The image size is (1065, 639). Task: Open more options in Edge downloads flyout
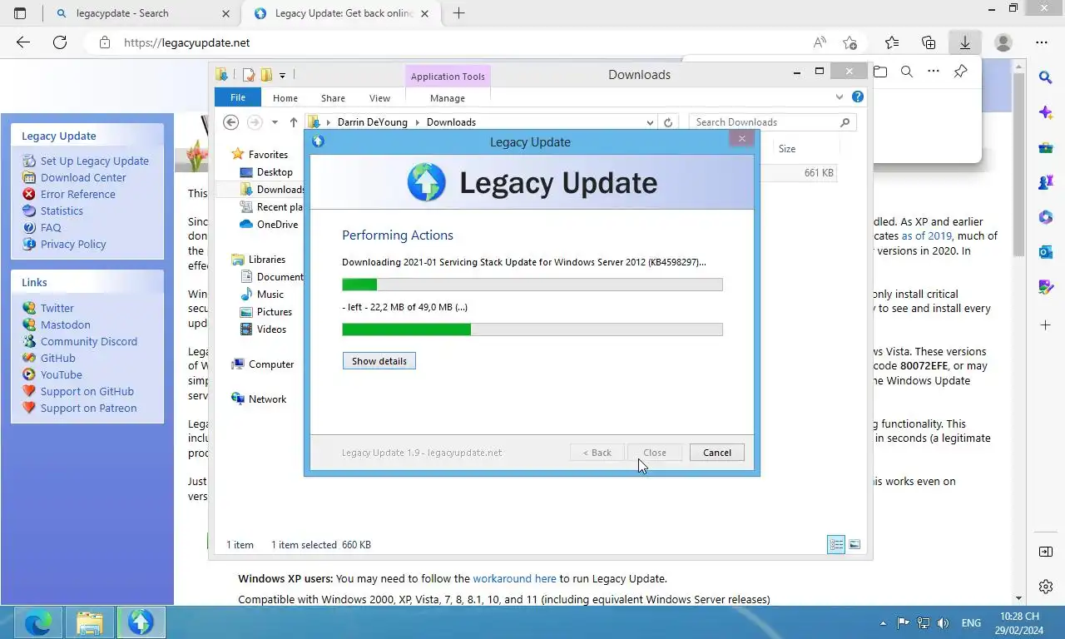[x=934, y=72]
